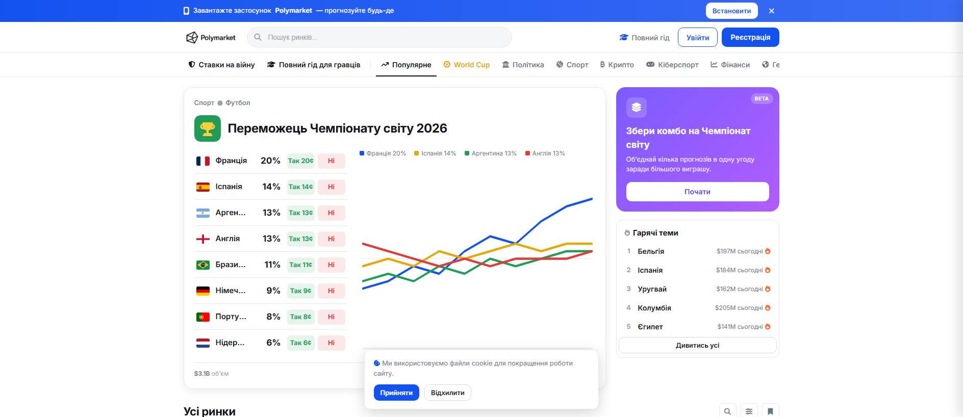
Task: Focus the Пошук ринків search field
Action: 379,37
